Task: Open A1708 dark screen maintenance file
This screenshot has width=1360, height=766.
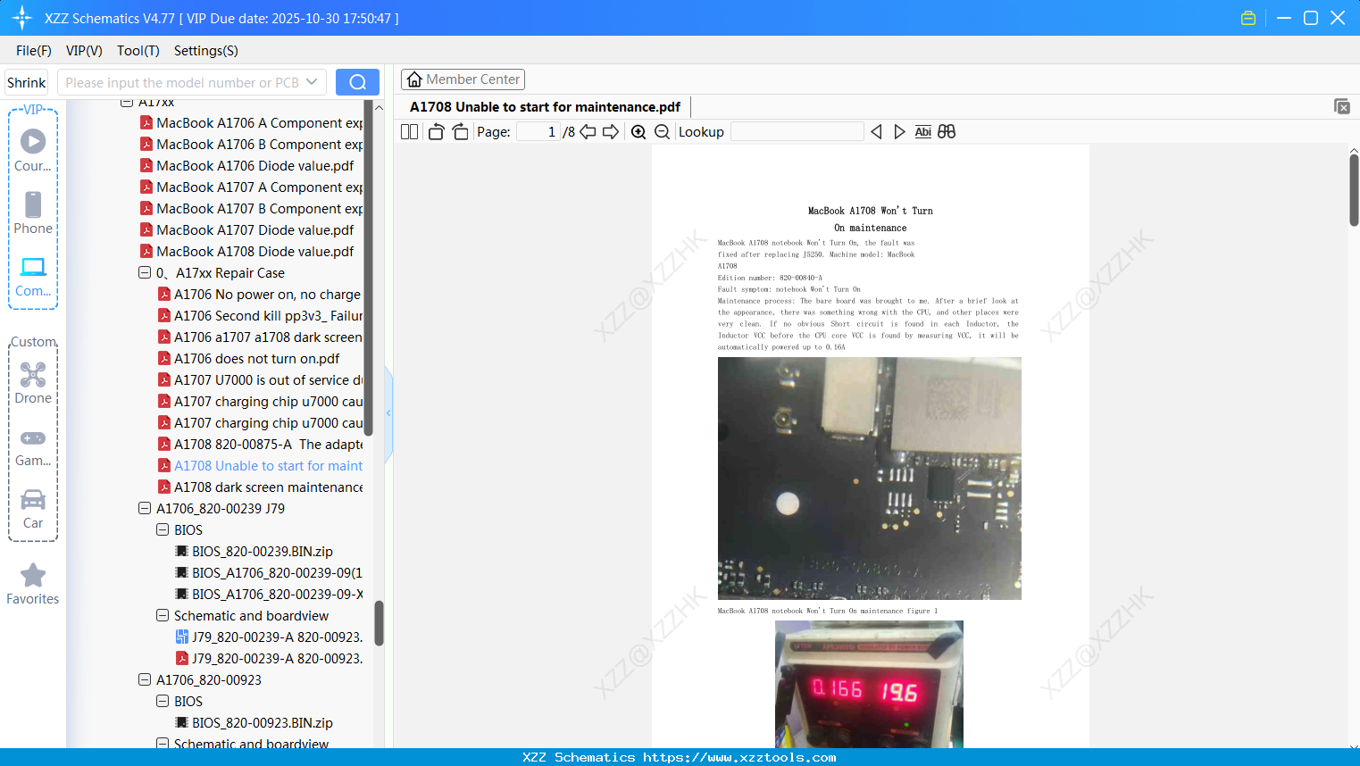Action: (x=260, y=487)
